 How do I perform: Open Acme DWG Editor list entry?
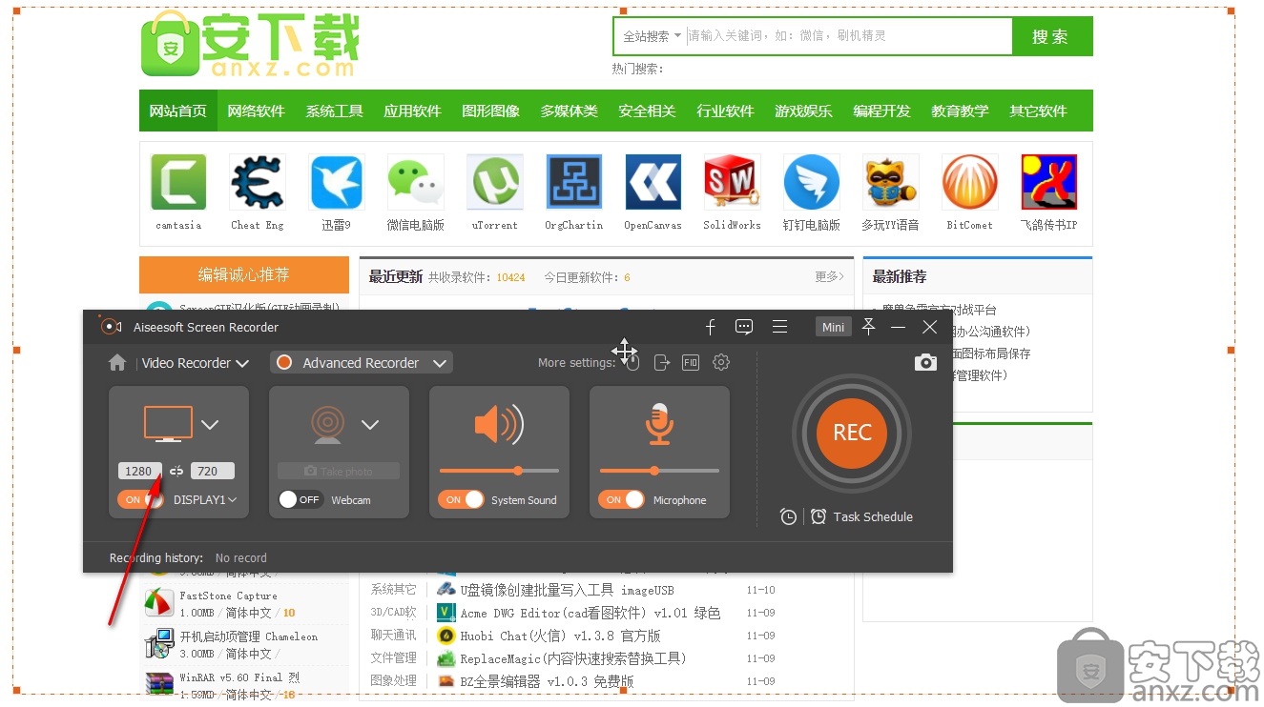point(590,613)
